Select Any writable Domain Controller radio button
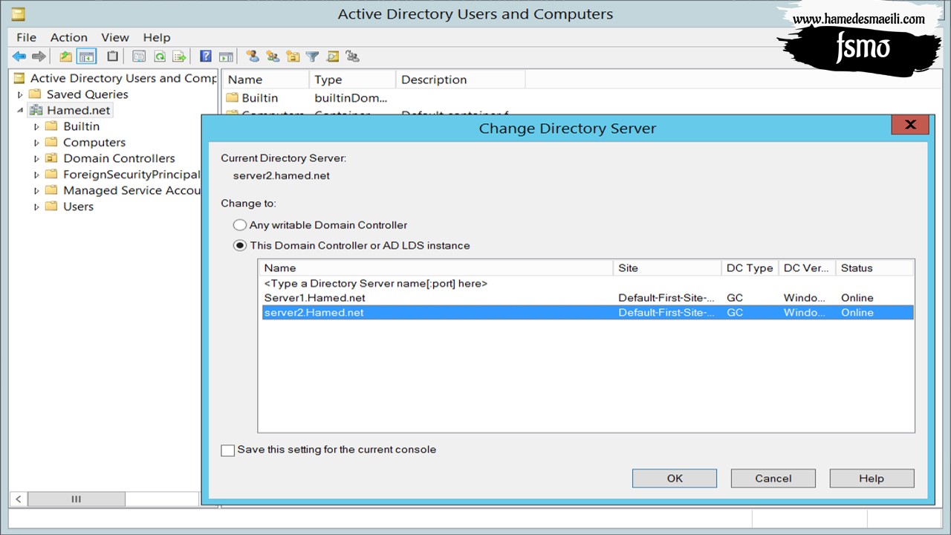Viewport: 951px width, 535px height. point(239,225)
